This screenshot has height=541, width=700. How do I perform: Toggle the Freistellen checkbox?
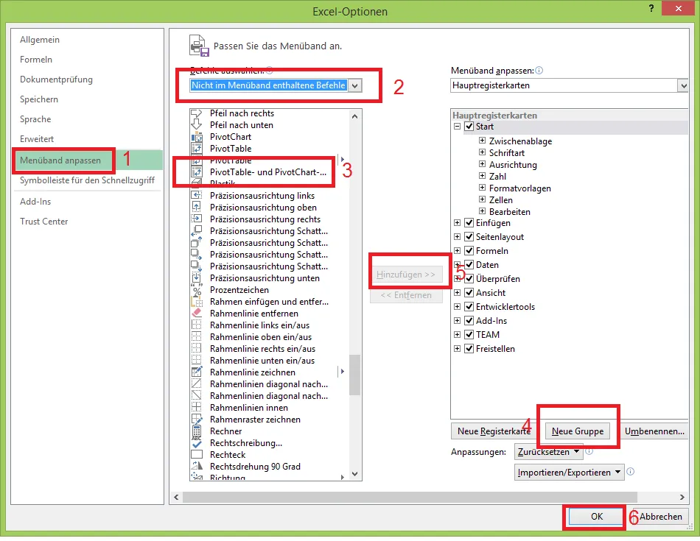pos(469,349)
